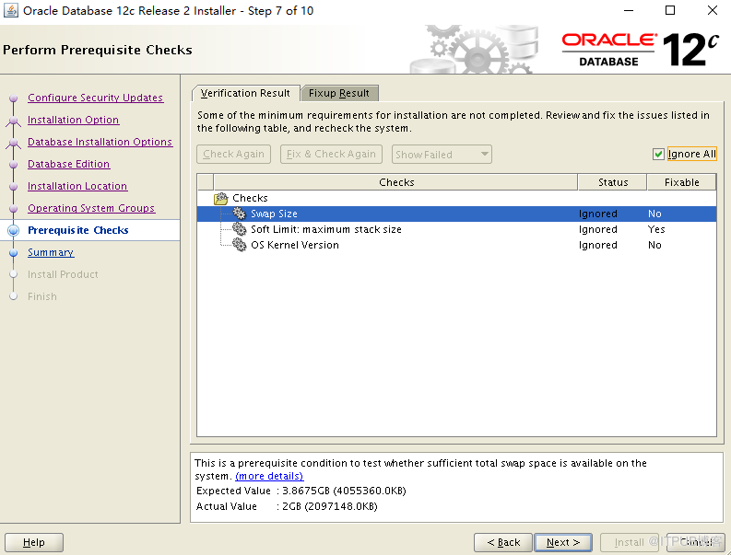Click Ignored status of OS Kernel Version
This screenshot has width=731, height=555.
point(598,245)
